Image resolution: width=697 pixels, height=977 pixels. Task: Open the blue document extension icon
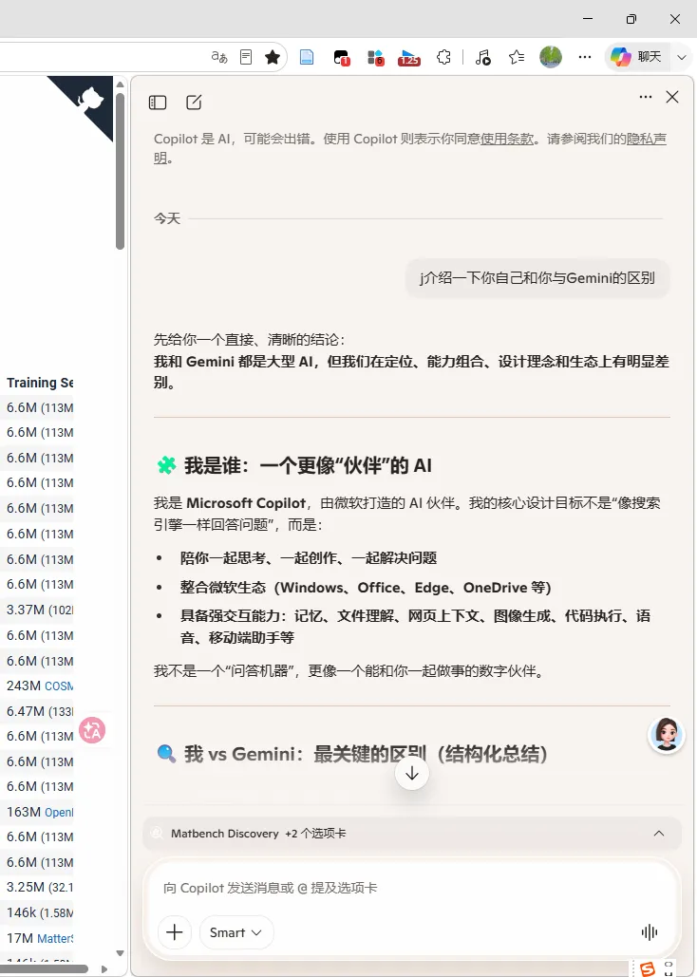click(x=307, y=57)
